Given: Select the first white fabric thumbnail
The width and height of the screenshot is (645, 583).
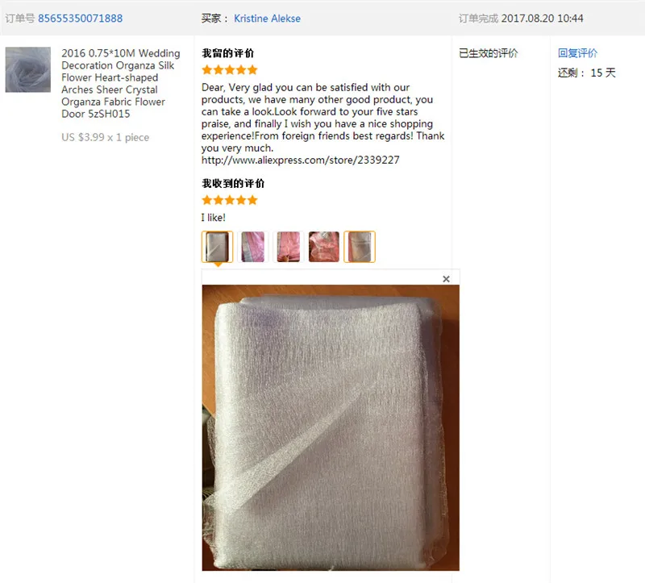Looking at the screenshot, I should tap(217, 247).
